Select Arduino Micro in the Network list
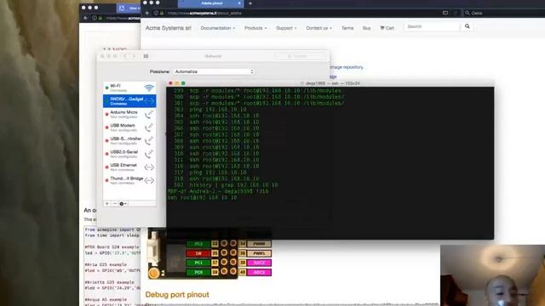Image resolution: width=545 pixels, height=306 pixels. click(129, 114)
